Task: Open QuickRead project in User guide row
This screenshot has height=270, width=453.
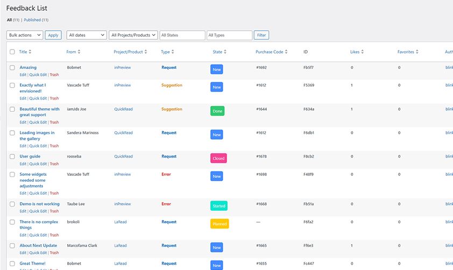Action: tap(123, 157)
